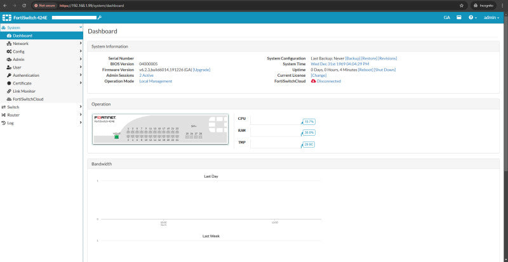Click the Shut Down link
Viewport: 508px width, 262px height.
[x=385, y=70]
